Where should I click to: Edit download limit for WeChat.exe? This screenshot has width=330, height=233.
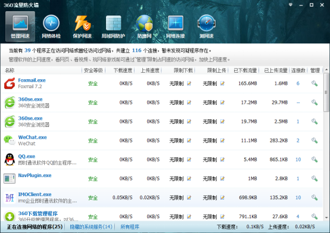point(189,141)
